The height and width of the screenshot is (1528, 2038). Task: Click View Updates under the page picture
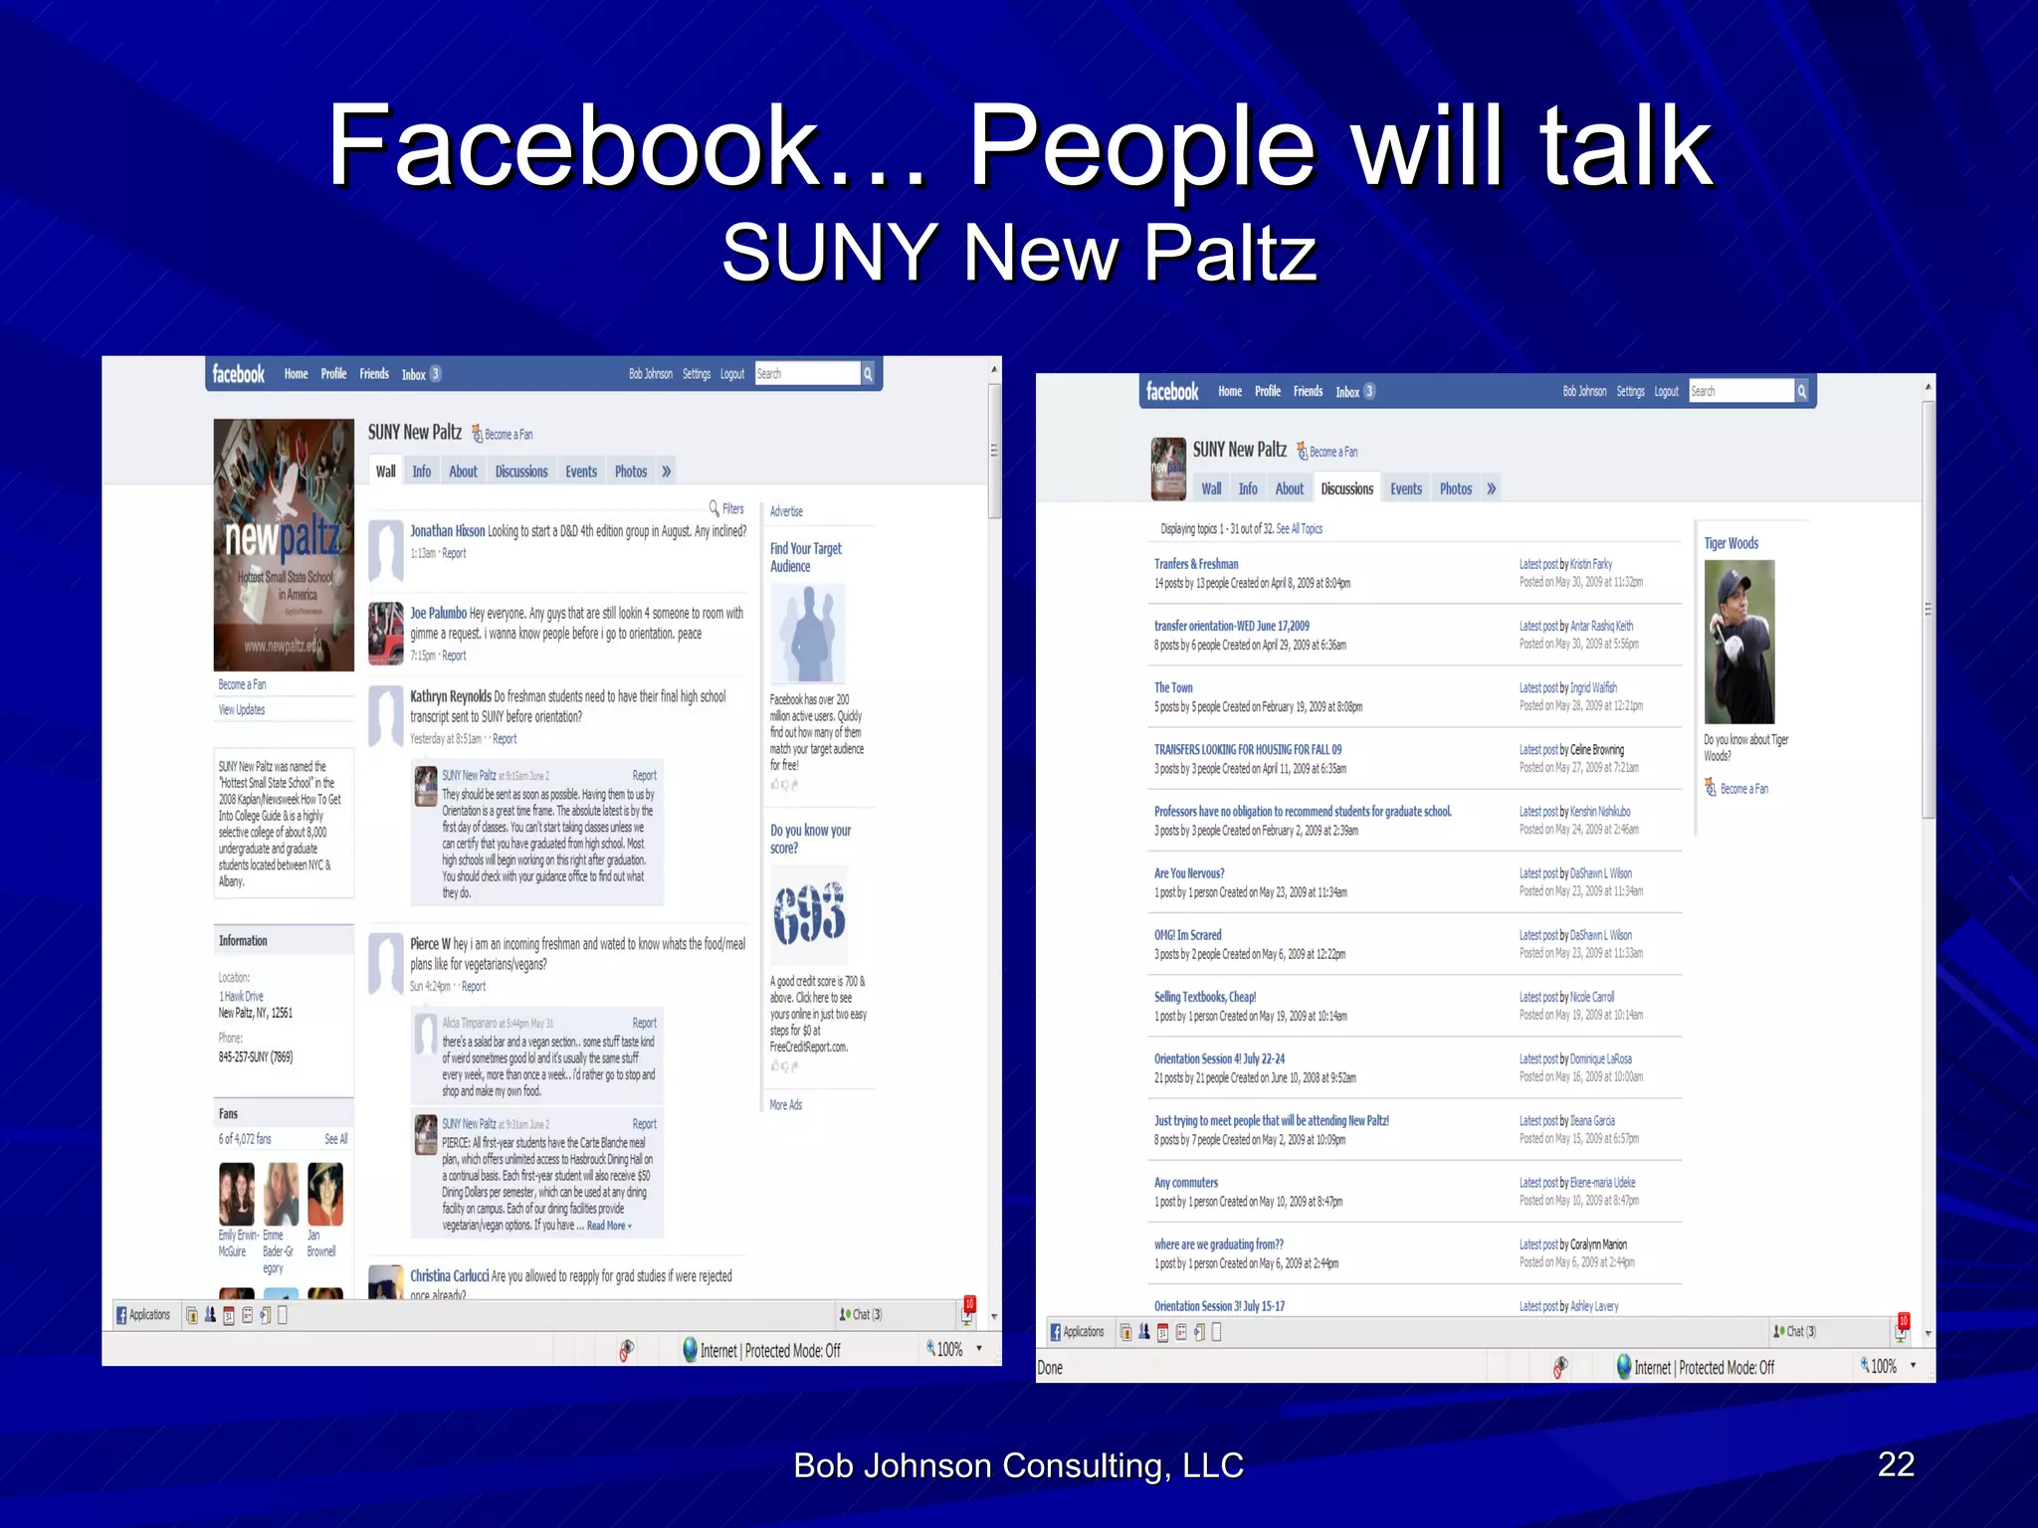click(x=242, y=710)
